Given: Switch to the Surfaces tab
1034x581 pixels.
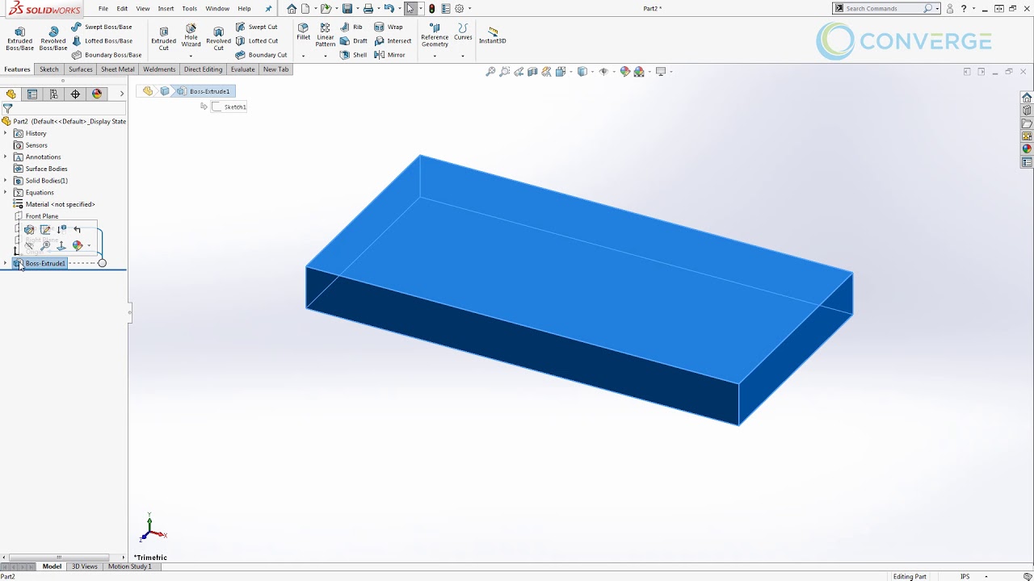Looking at the screenshot, I should pyautogui.click(x=81, y=69).
